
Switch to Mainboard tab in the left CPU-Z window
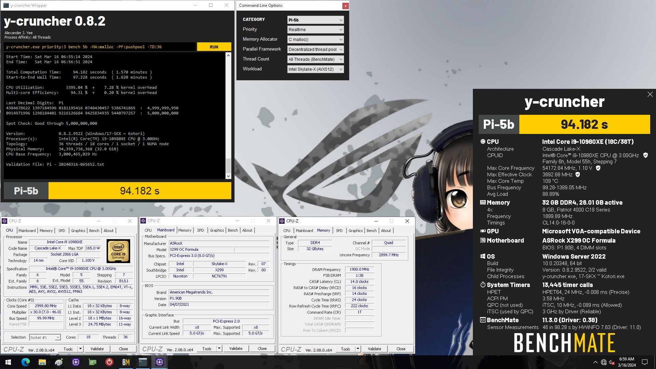(x=27, y=231)
